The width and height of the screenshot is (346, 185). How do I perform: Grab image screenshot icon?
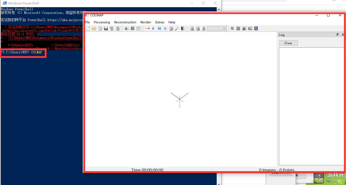(250, 28)
